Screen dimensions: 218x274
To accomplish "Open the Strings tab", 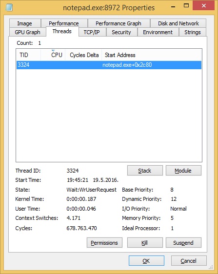I will [192, 32].
